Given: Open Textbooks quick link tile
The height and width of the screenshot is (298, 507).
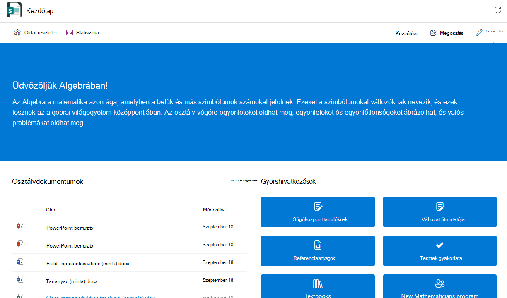Looking at the screenshot, I should 318,286.
